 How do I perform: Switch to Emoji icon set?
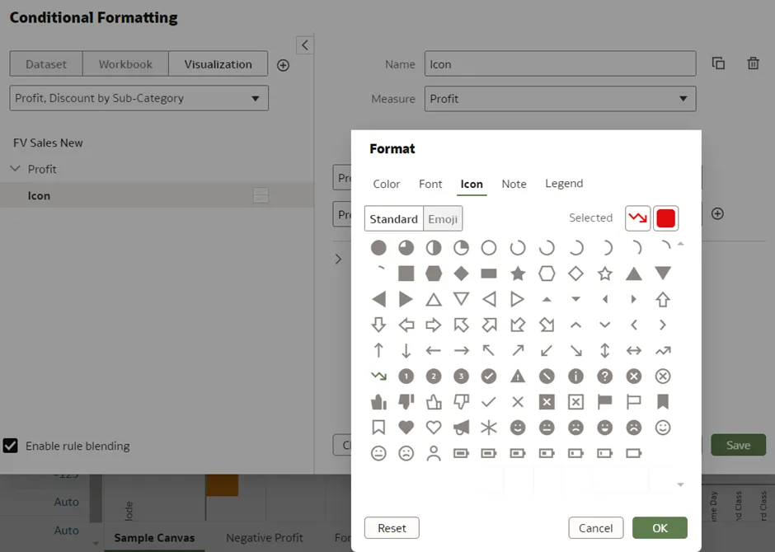coord(443,219)
